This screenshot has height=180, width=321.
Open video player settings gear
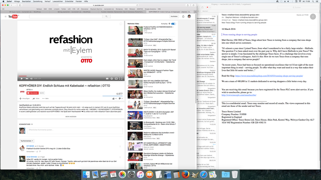(112, 79)
